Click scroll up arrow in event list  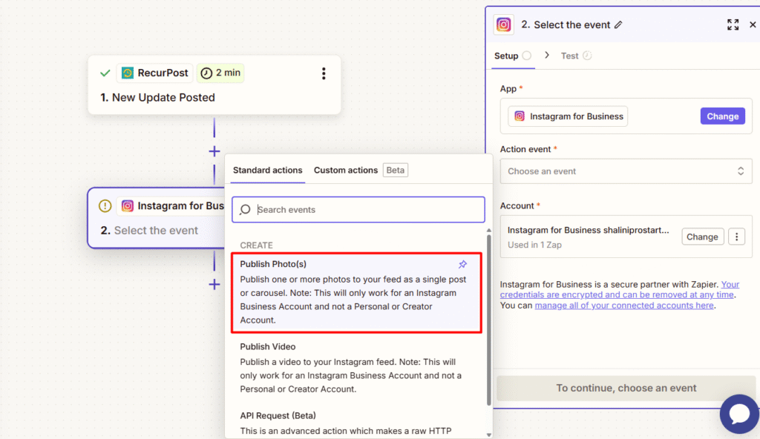pyautogui.click(x=488, y=231)
